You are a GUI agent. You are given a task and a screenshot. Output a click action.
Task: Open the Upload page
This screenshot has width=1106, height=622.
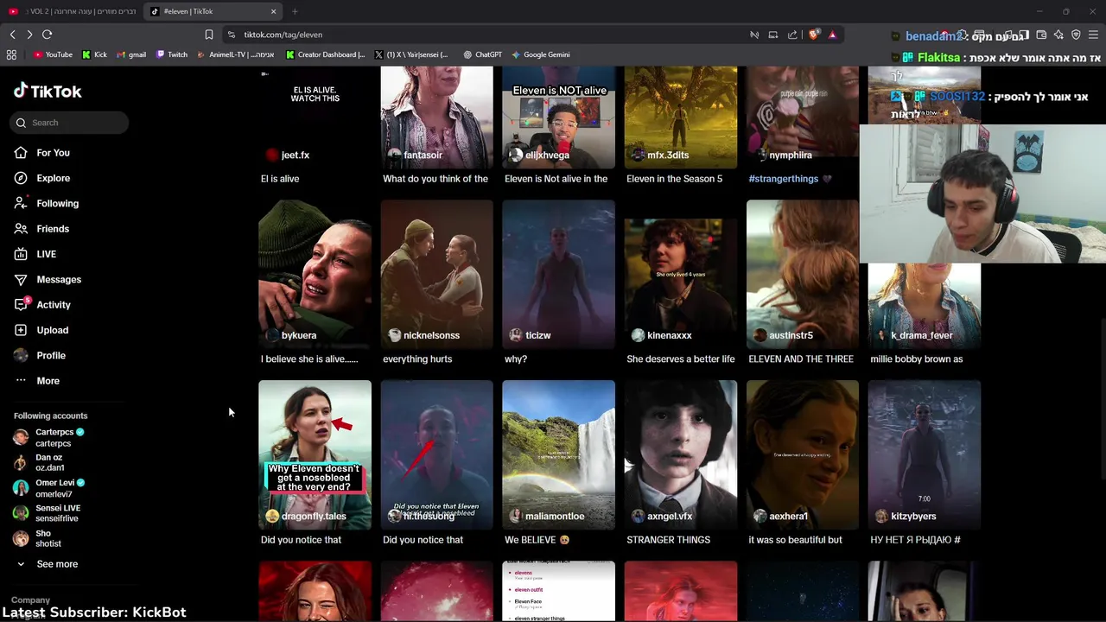[41, 330]
